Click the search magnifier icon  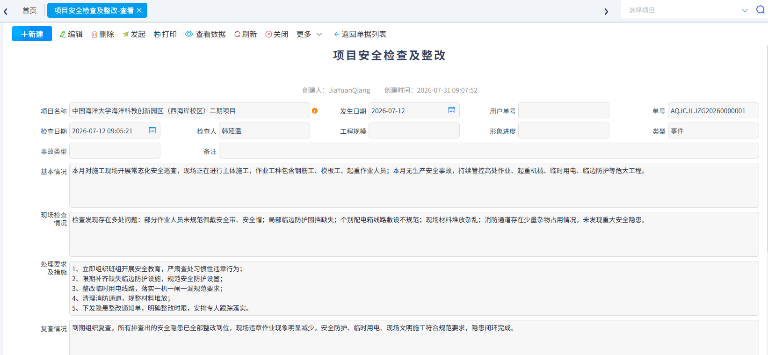pyautogui.click(x=761, y=10)
